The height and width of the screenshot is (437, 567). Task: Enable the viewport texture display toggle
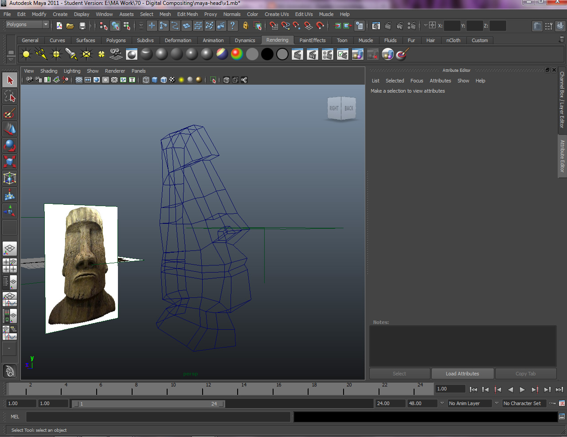pyautogui.click(x=172, y=80)
